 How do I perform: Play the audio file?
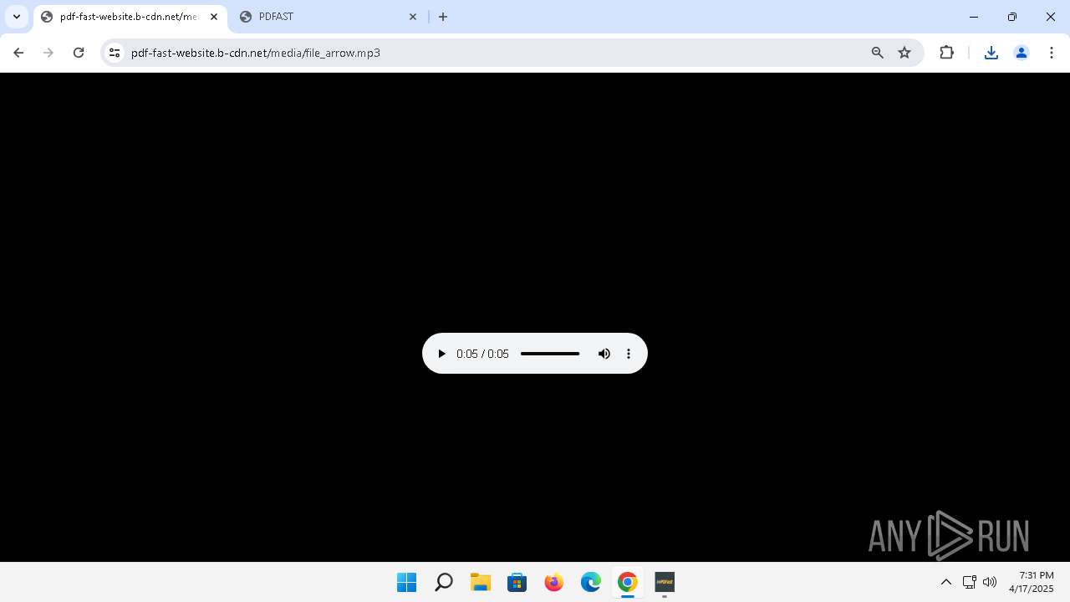point(441,354)
